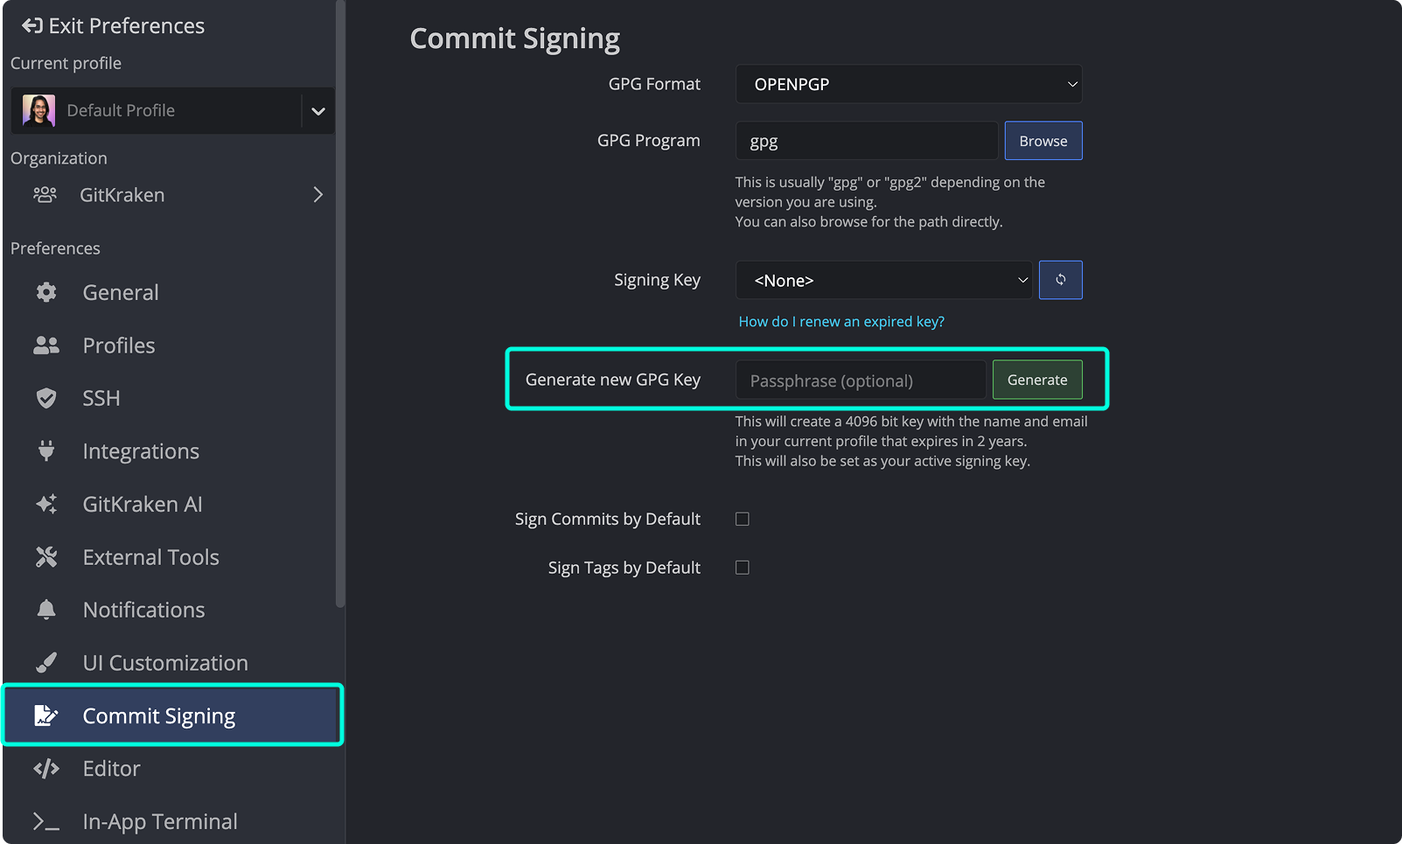Switch to the Editor preferences section
The image size is (1402, 844).
(x=110, y=768)
